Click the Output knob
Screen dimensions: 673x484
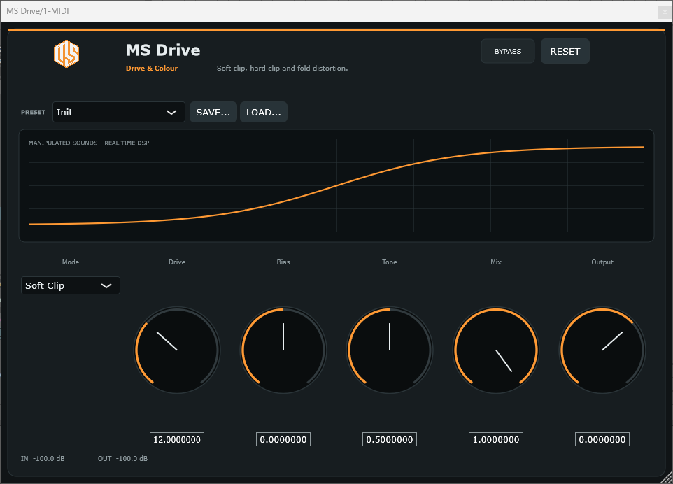coord(602,350)
